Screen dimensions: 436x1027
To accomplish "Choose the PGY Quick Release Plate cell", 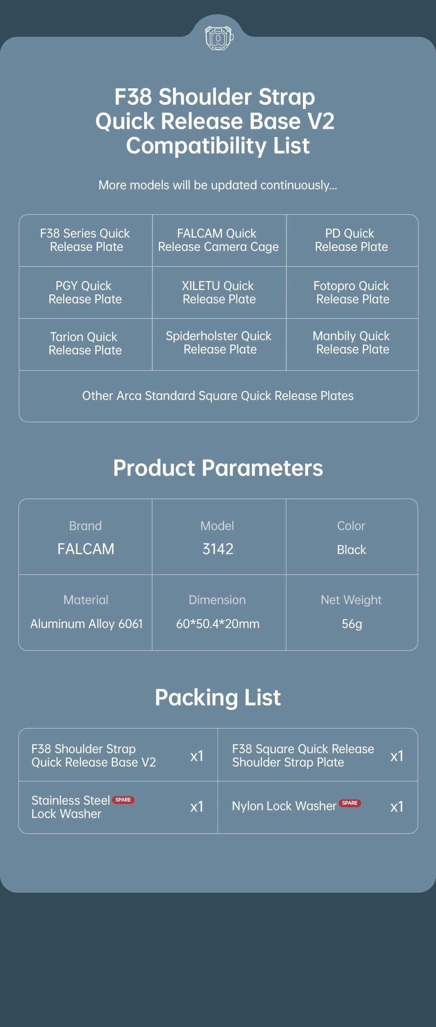I will [85, 293].
